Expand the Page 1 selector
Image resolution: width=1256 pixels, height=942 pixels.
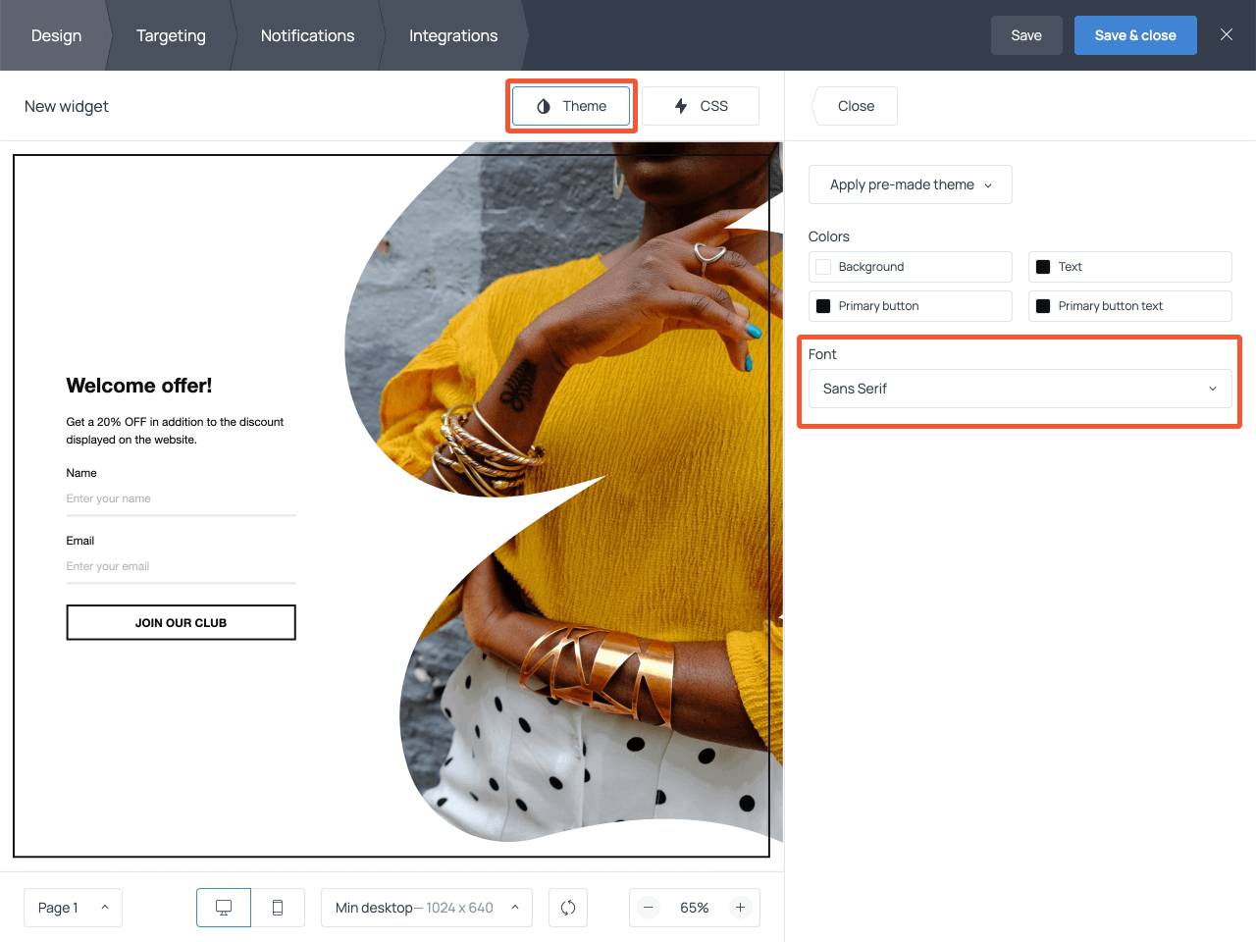click(x=73, y=908)
